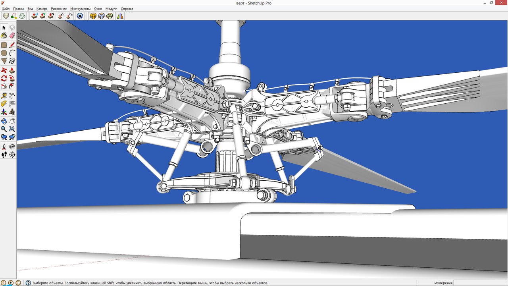508x286 pixels.
Task: Open the Инструменты menu
Action: click(x=80, y=9)
